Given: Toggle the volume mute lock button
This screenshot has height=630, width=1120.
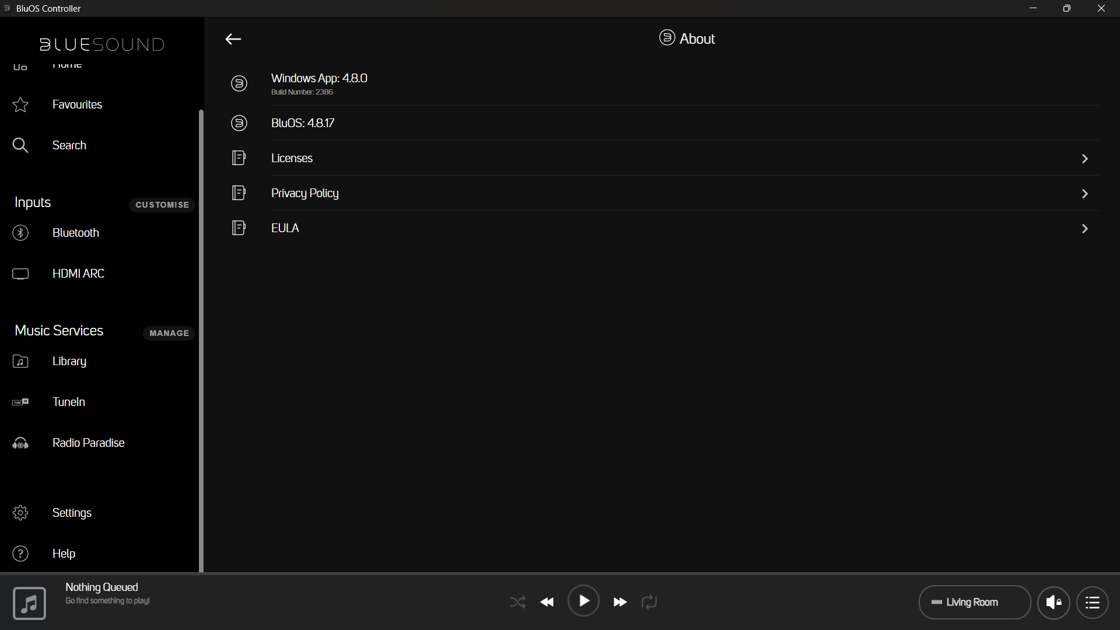Looking at the screenshot, I should tap(1053, 602).
